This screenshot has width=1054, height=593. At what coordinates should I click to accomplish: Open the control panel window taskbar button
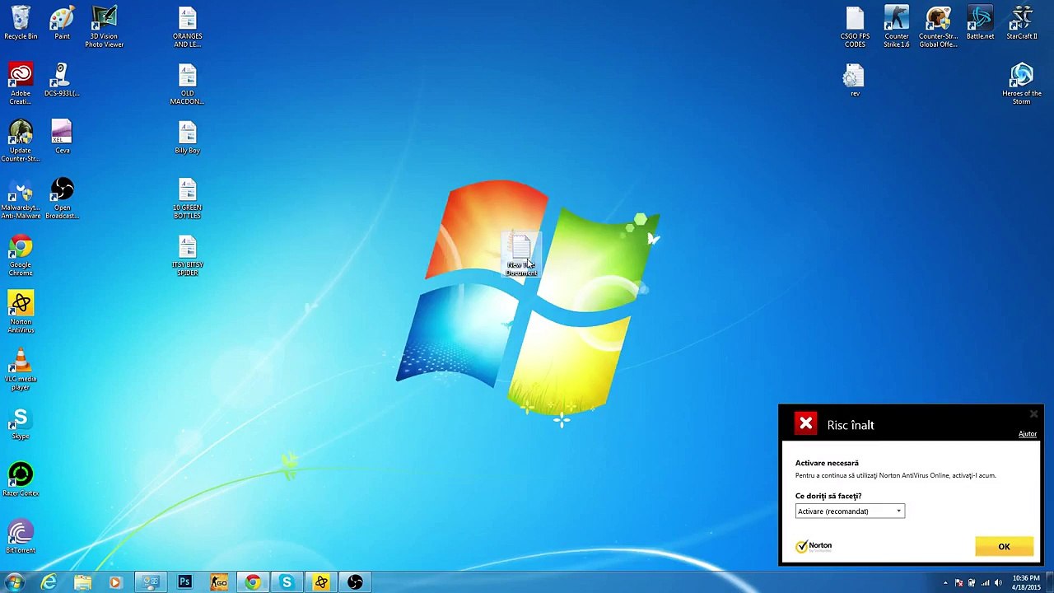coord(150,582)
